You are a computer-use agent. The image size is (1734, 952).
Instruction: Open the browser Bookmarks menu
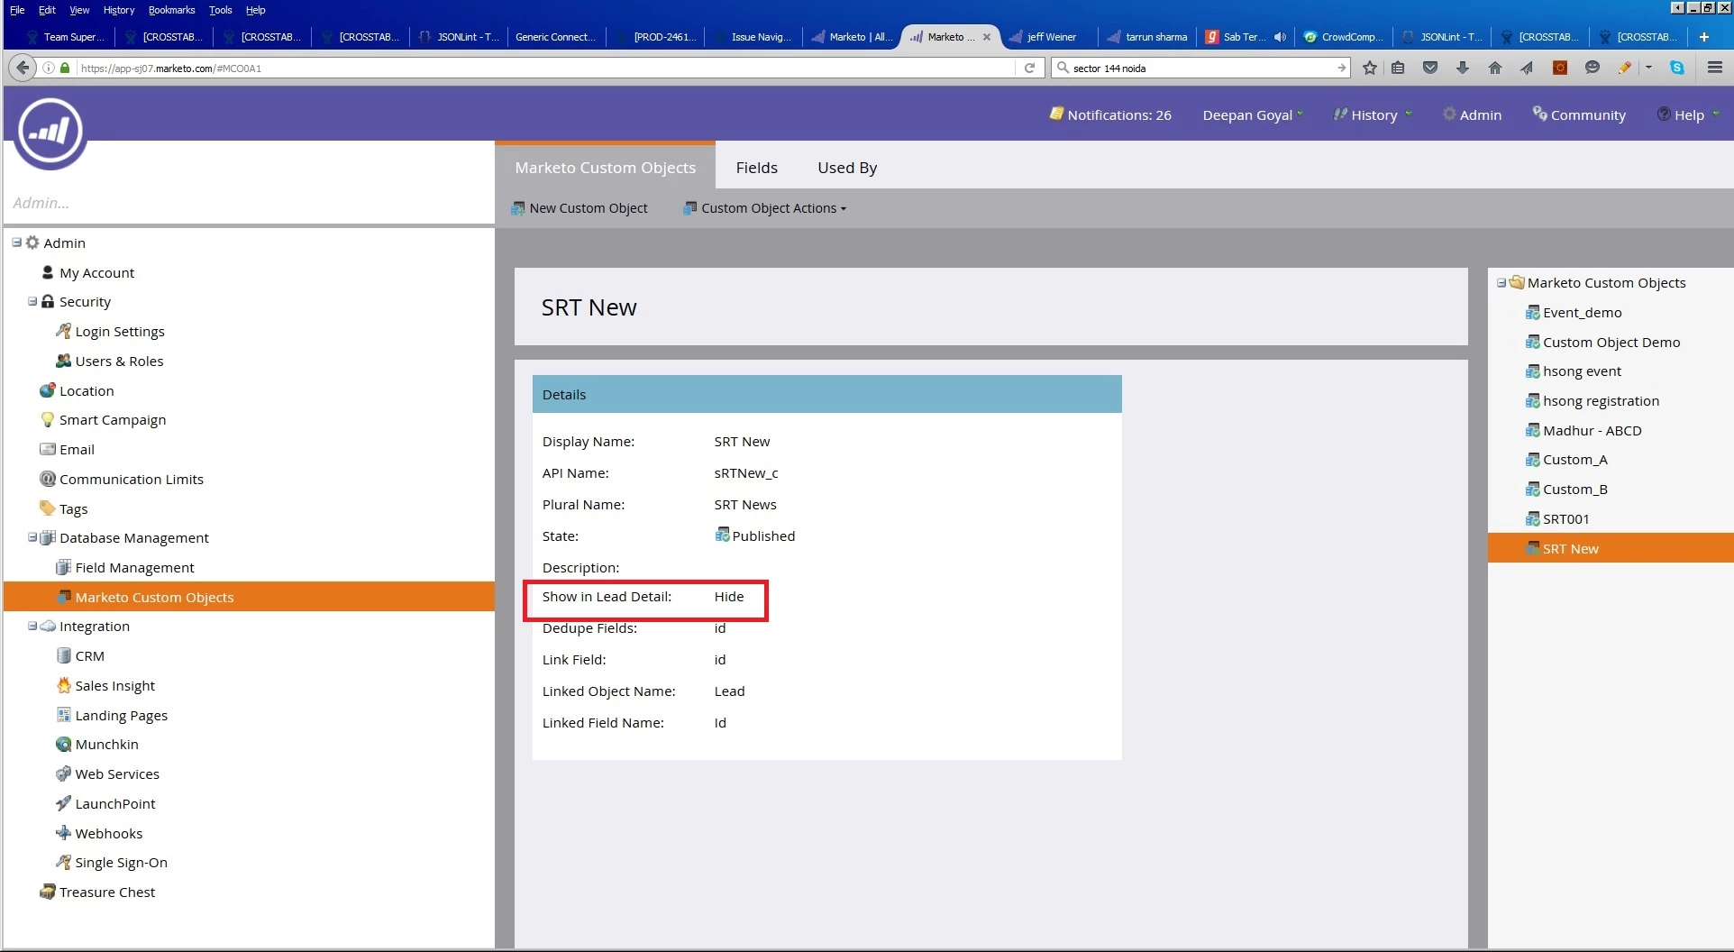[171, 10]
